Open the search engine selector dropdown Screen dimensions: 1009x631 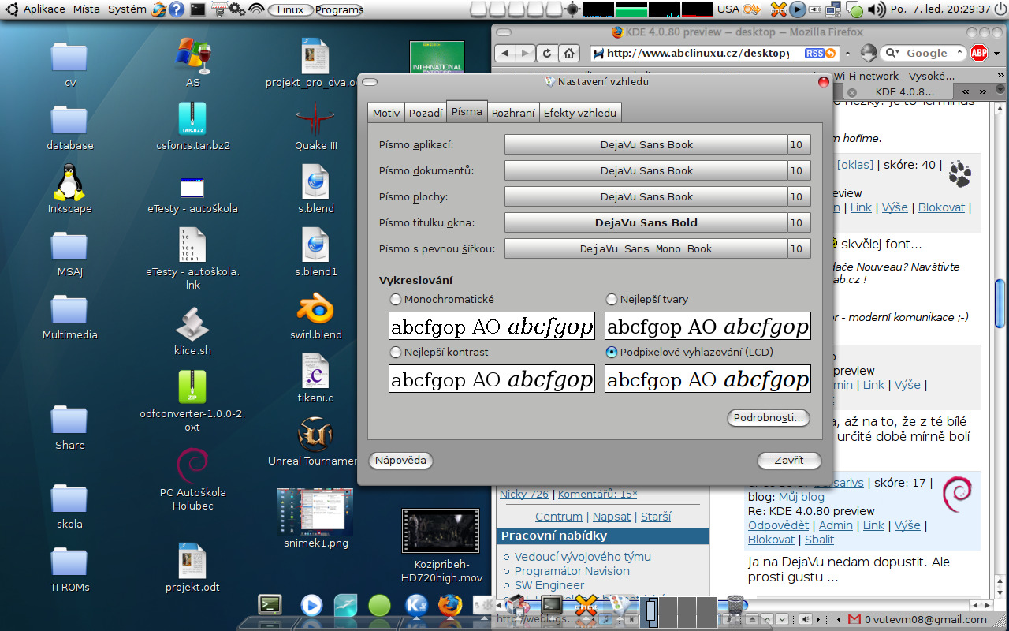coord(893,54)
